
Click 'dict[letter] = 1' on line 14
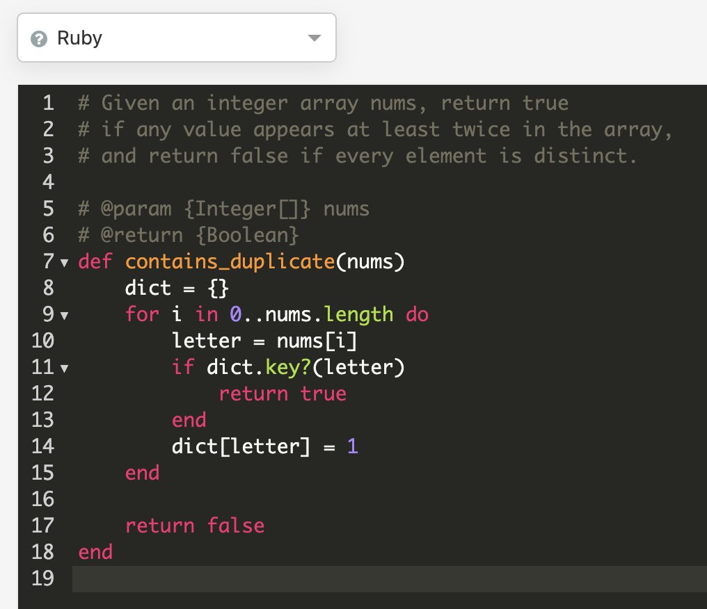click(x=265, y=447)
